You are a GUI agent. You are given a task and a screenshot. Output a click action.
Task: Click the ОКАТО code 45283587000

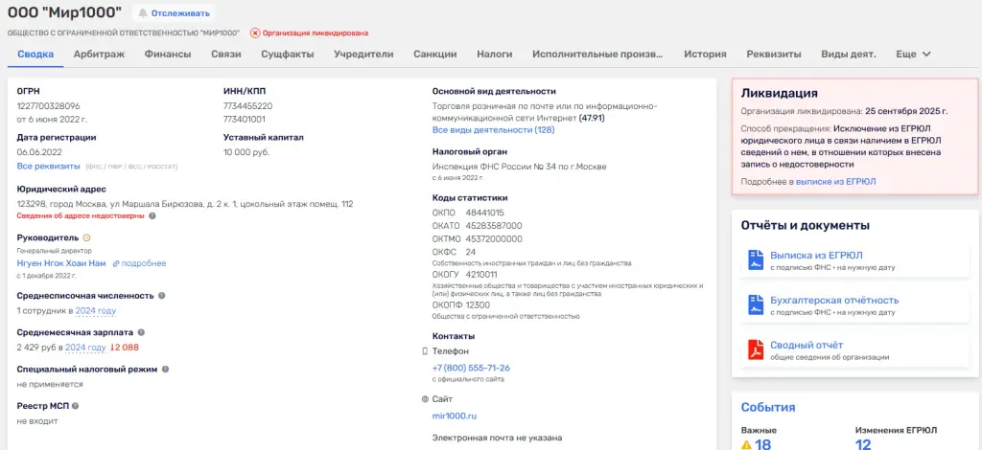494,226
